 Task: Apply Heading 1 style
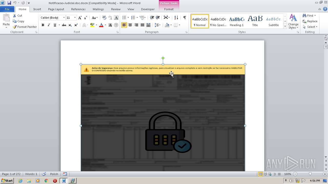[x=237, y=21]
